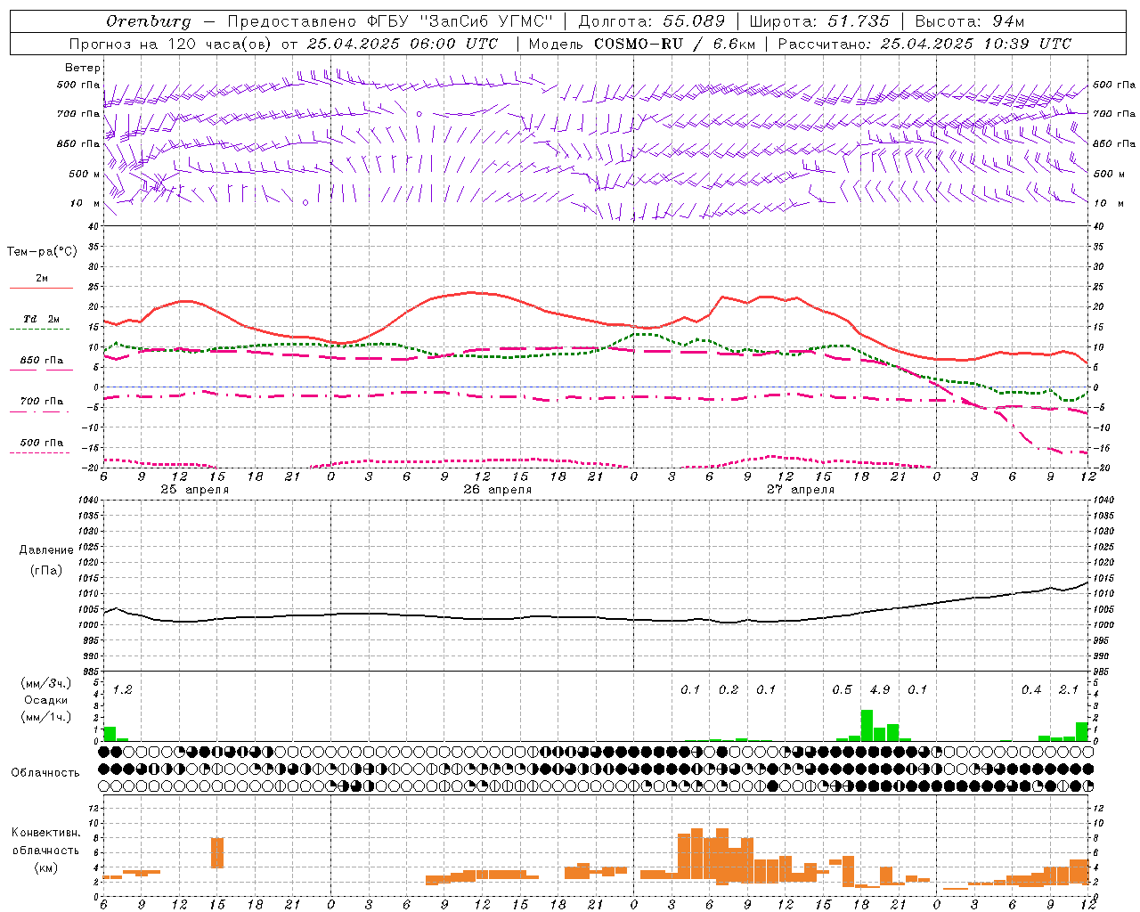The image size is (1140, 912).
Task: Click the Ветер wind panel label
Action: point(83,68)
